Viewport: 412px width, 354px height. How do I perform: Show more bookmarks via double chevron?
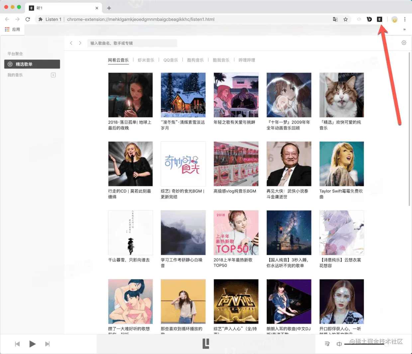(404, 30)
